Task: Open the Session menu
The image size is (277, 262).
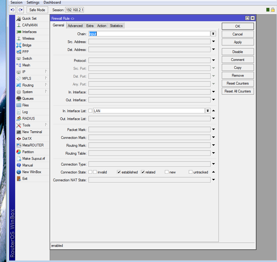Action: pyautogui.click(x=16, y=2)
